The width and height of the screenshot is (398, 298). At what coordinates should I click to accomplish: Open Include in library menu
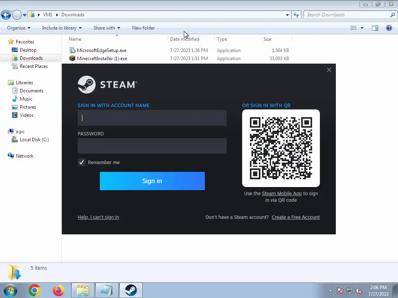(62, 28)
